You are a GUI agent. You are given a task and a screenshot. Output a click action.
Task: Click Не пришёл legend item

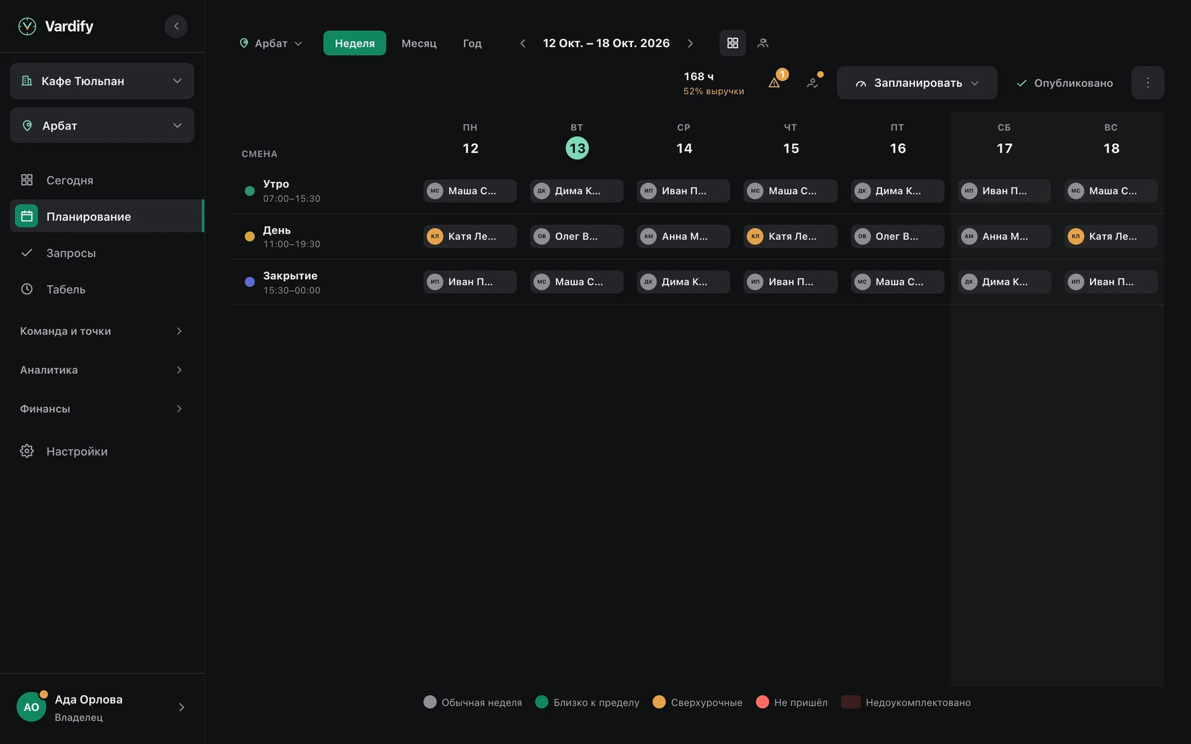tap(792, 702)
